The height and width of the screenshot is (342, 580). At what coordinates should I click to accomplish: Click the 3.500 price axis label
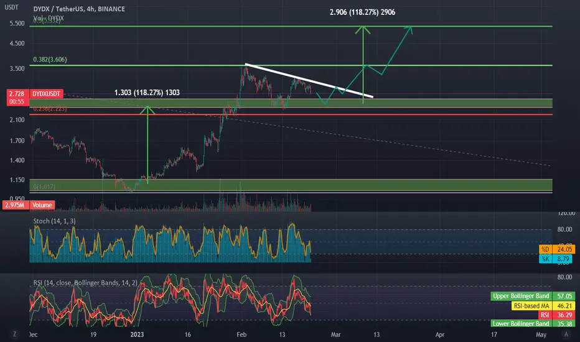click(x=17, y=68)
